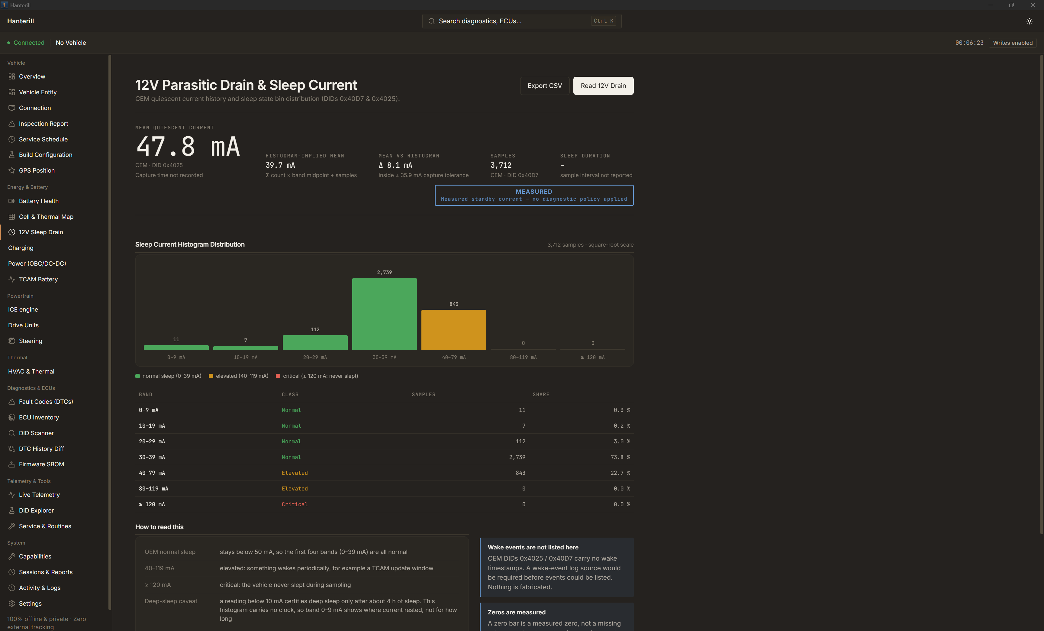Click the Battery Health icon
This screenshot has width=1044, height=631.
(x=12, y=201)
